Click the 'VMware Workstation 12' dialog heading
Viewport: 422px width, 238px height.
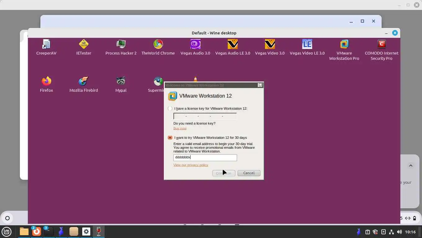tap(205, 96)
